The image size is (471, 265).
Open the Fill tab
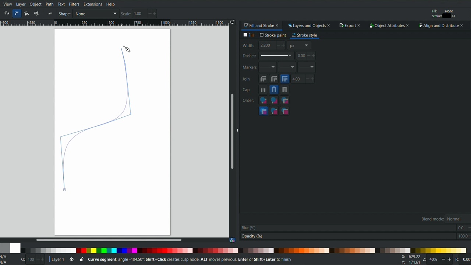249,35
